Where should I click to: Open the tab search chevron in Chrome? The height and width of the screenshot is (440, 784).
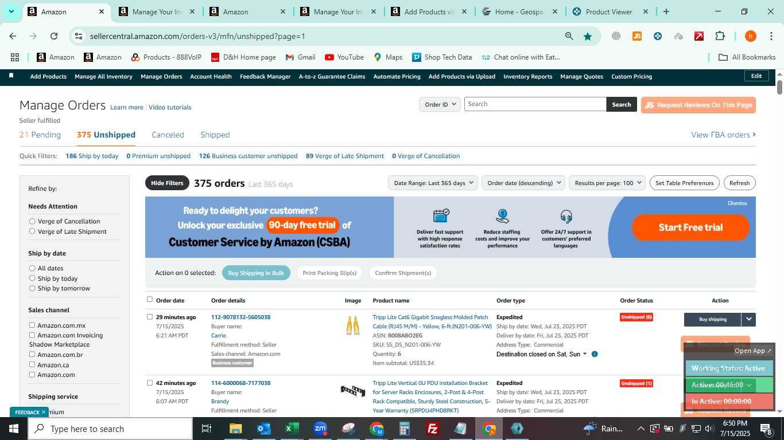pyautogui.click(x=11, y=11)
